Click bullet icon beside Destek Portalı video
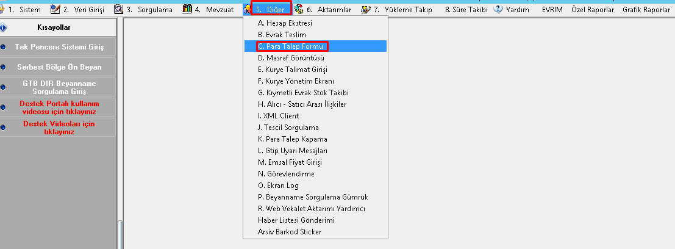675x249 pixels. (x=4, y=107)
